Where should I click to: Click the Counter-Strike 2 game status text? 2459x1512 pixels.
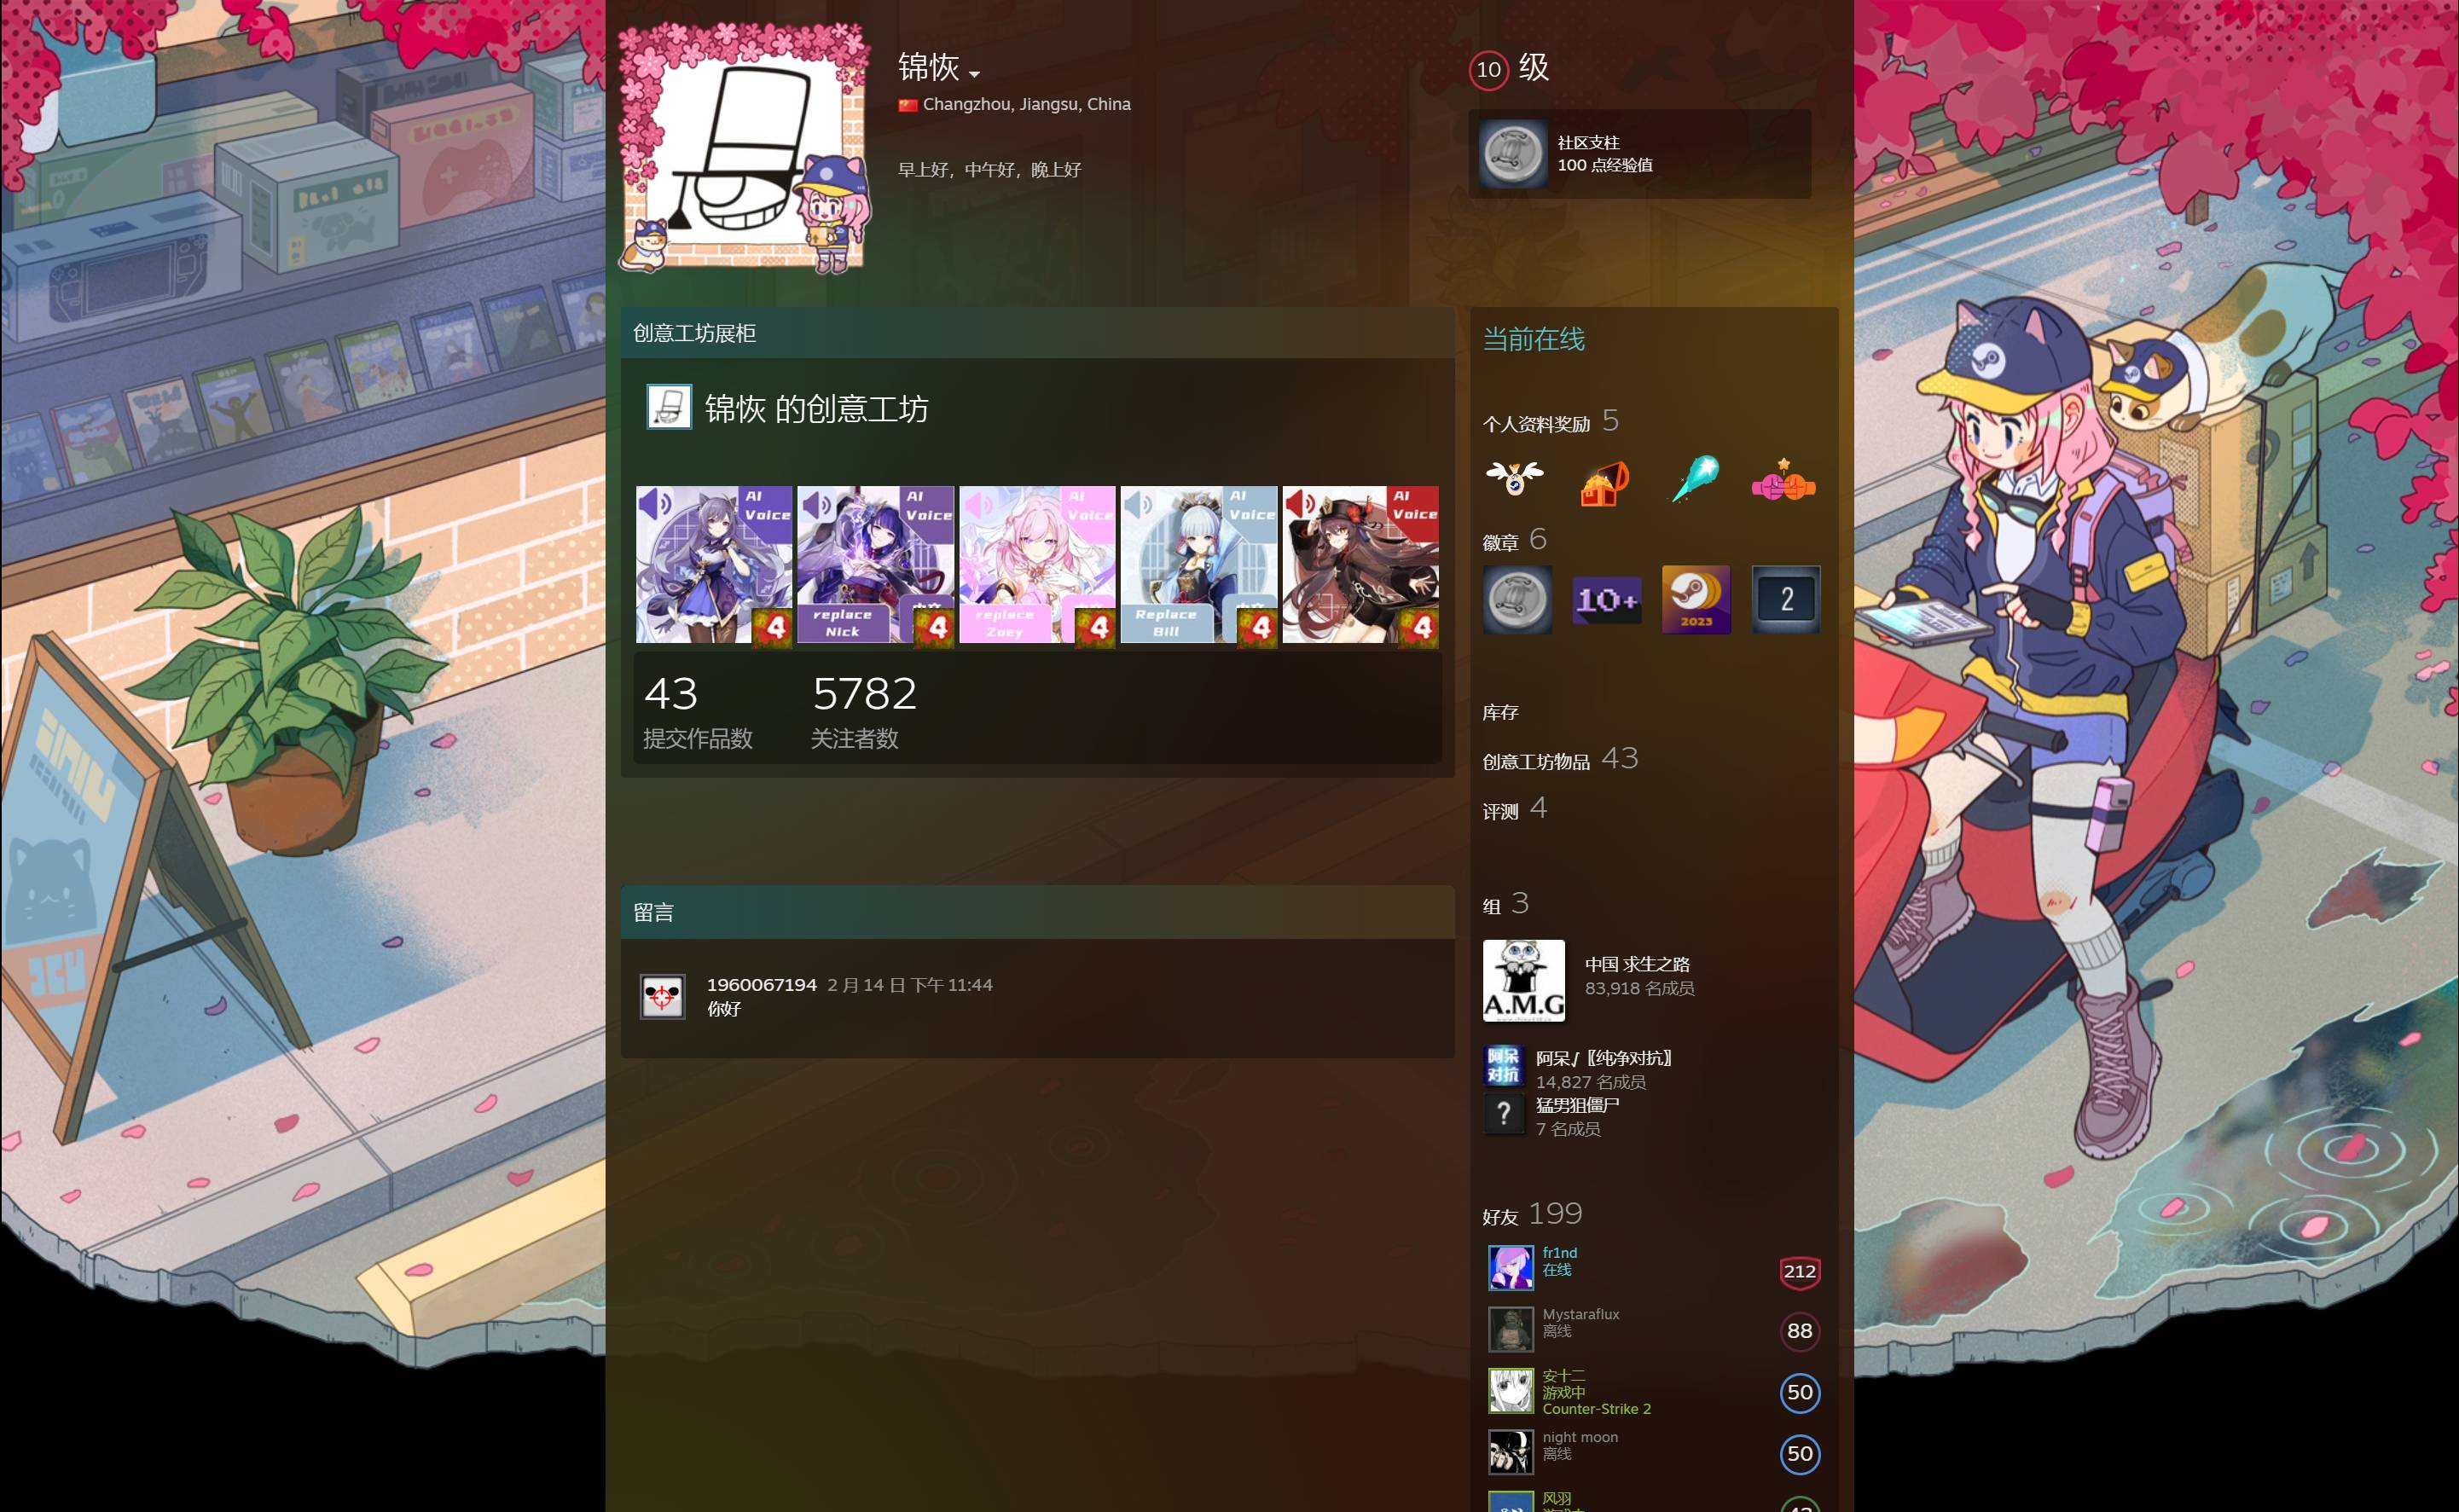(x=1596, y=1409)
